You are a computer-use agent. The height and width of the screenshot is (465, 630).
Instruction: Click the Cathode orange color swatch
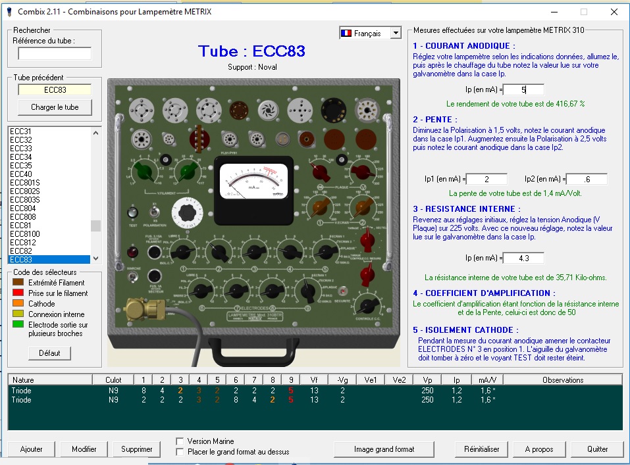coord(18,303)
